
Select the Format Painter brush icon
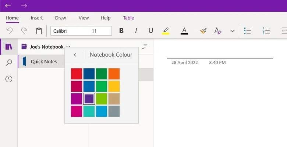[203, 31]
